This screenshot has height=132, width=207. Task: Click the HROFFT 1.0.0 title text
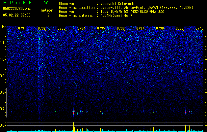pos(26,3)
